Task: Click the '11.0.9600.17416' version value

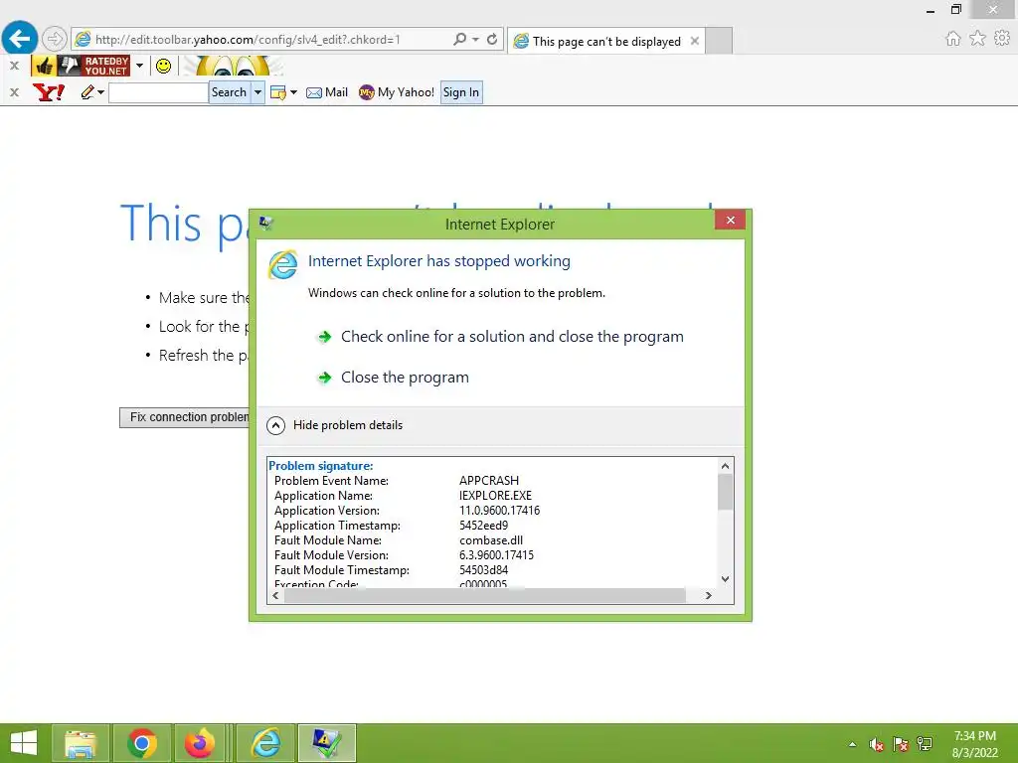Action: [499, 511]
